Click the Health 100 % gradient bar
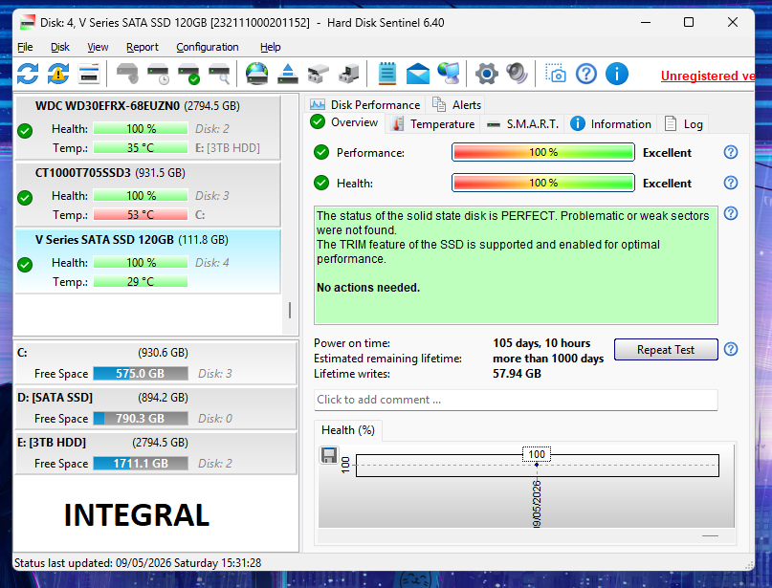 [543, 183]
